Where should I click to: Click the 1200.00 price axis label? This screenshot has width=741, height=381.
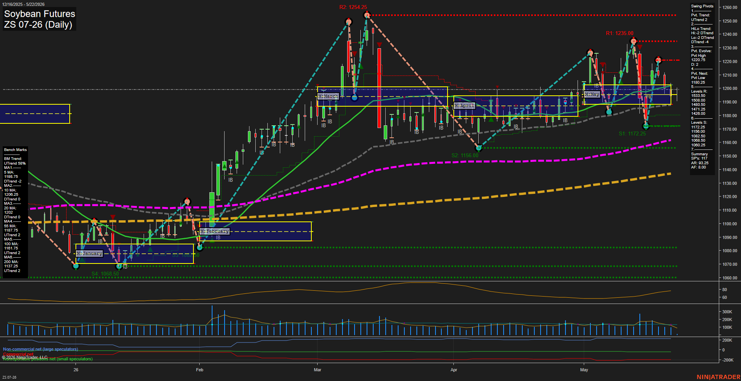(x=730, y=89)
